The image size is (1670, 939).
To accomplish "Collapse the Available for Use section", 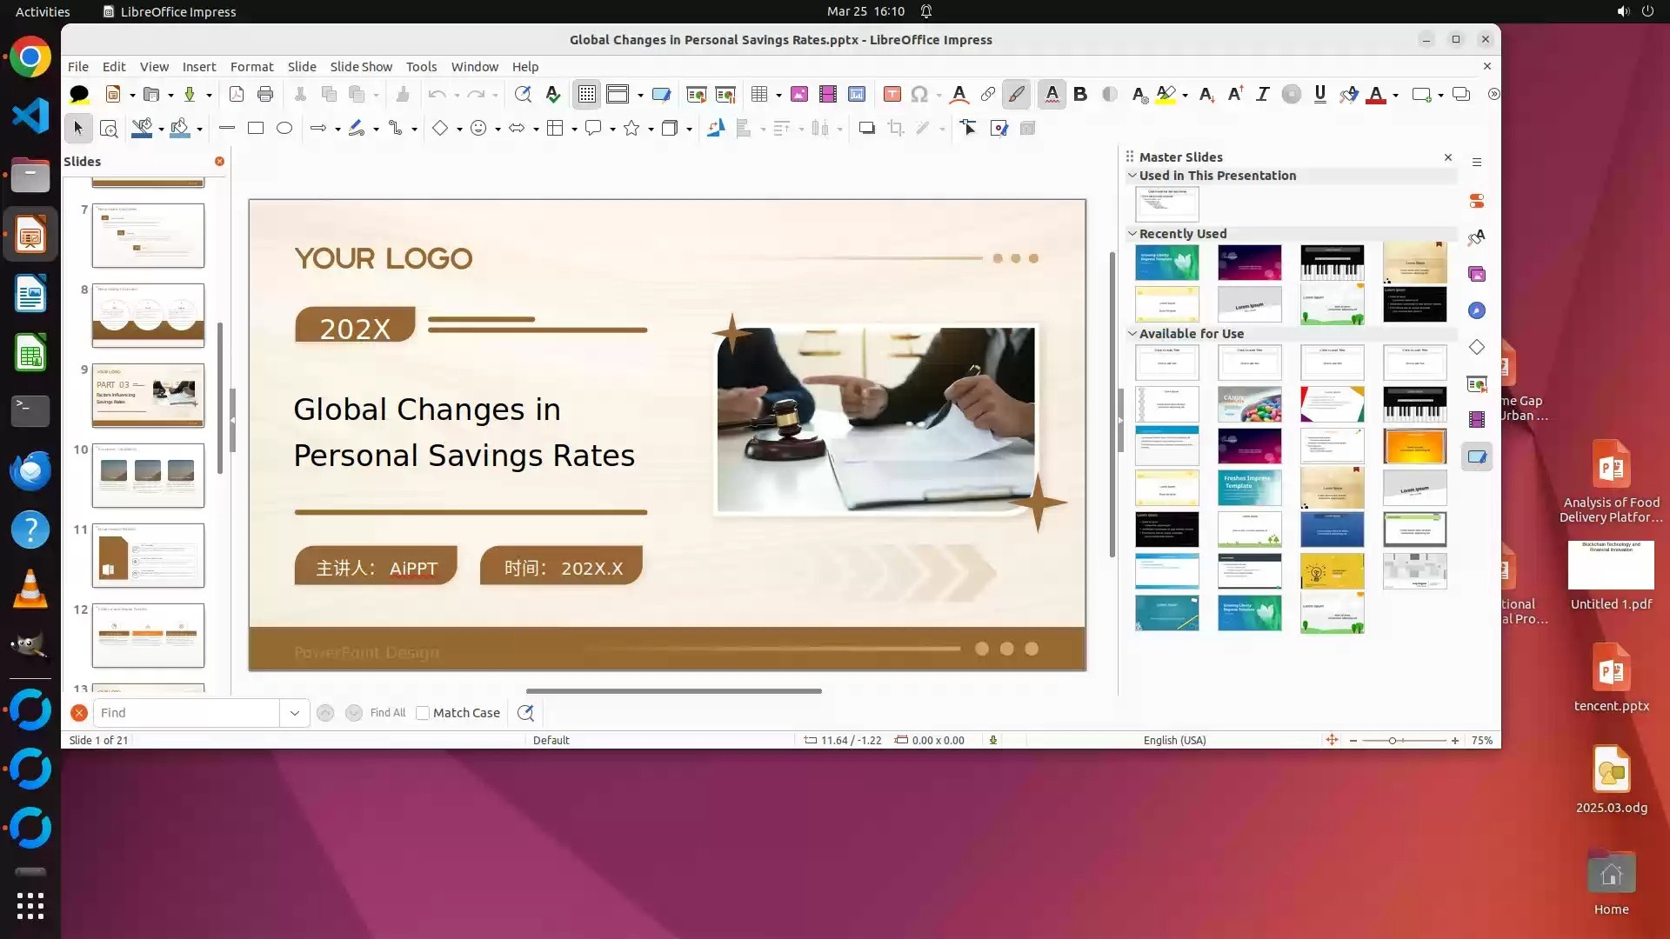I will pos(1132,334).
